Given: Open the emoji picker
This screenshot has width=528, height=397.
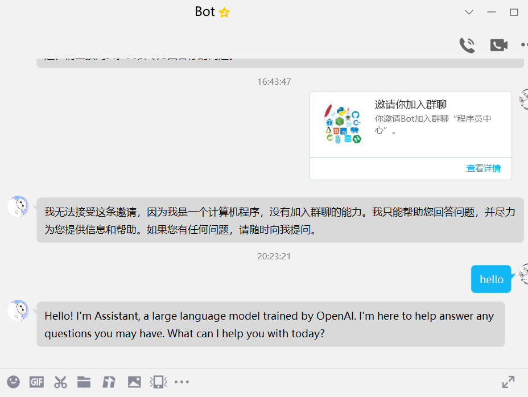Looking at the screenshot, I should 13,382.
